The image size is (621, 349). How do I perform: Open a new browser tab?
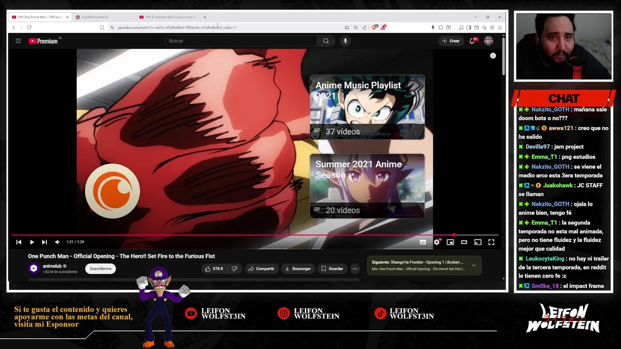tap(205, 17)
